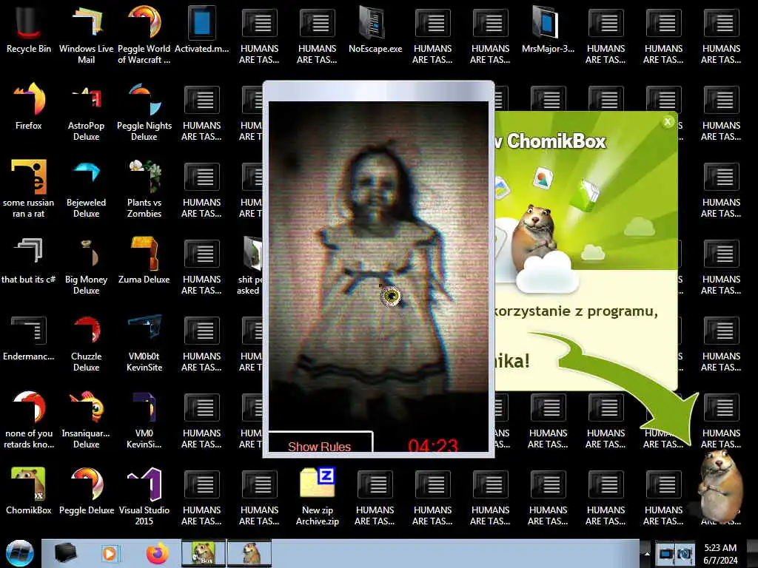Click the red 04:23 countdown timer
Viewport: 758px width, 568px height.
[x=432, y=444]
